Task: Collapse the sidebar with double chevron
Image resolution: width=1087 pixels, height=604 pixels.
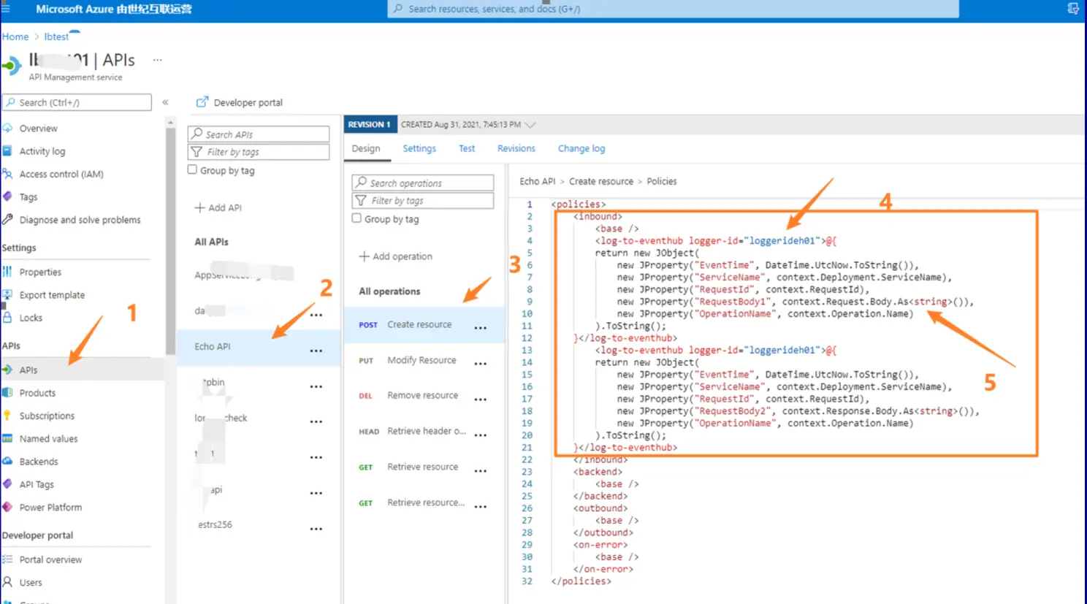Action: [165, 102]
